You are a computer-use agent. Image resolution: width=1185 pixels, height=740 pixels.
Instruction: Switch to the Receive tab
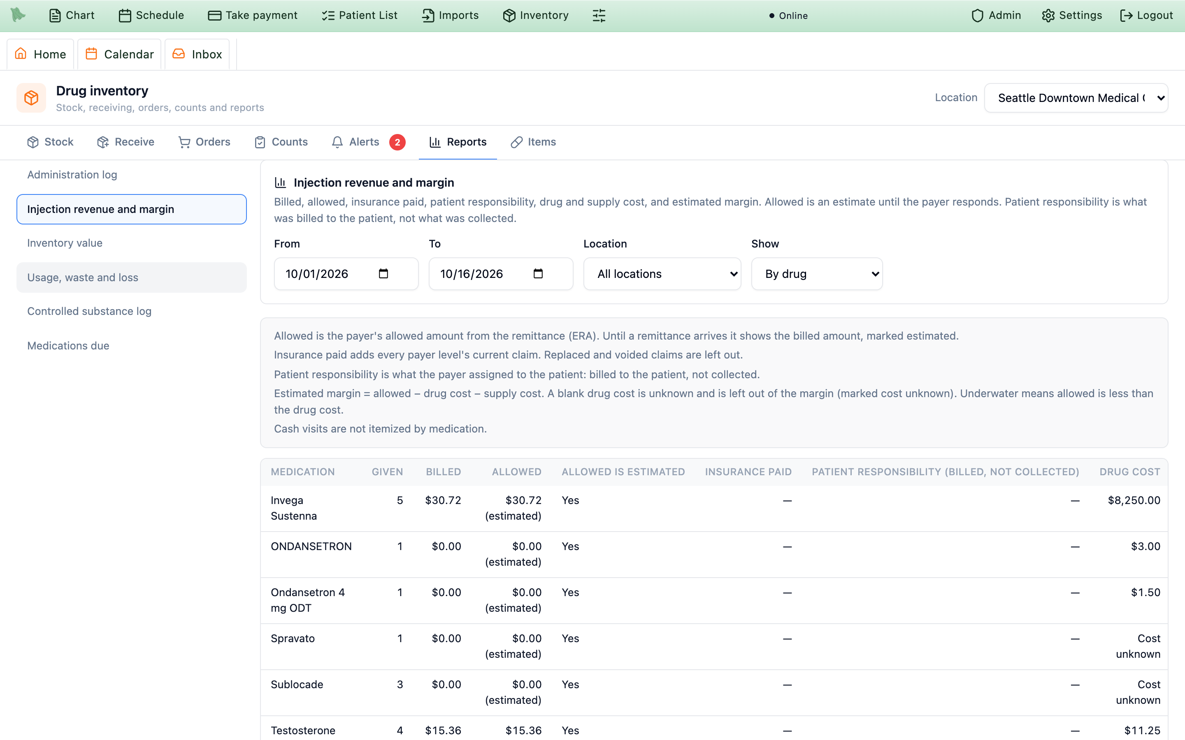pos(126,142)
